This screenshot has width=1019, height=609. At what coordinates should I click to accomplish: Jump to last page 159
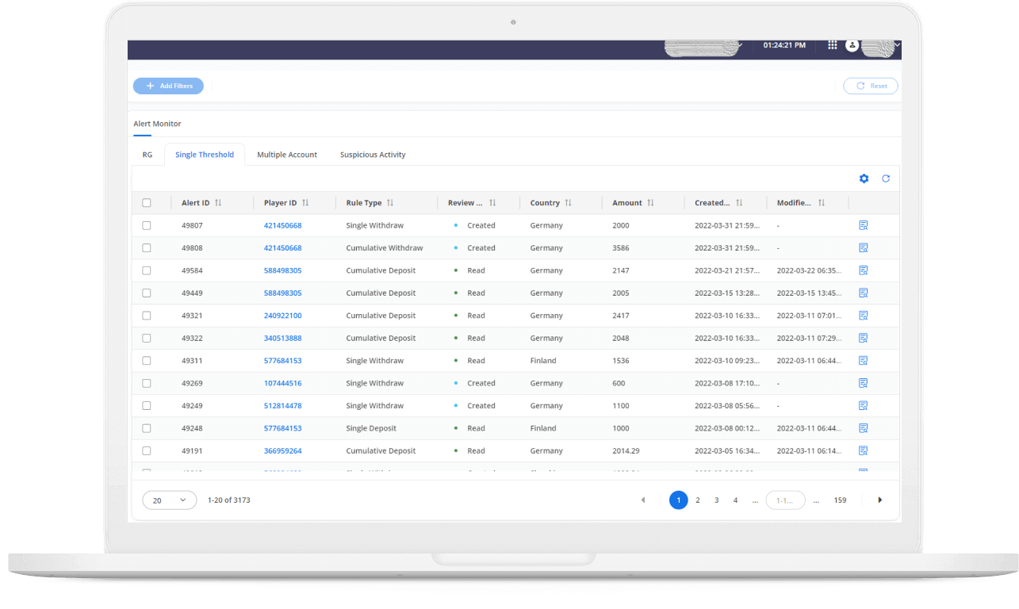pos(841,500)
